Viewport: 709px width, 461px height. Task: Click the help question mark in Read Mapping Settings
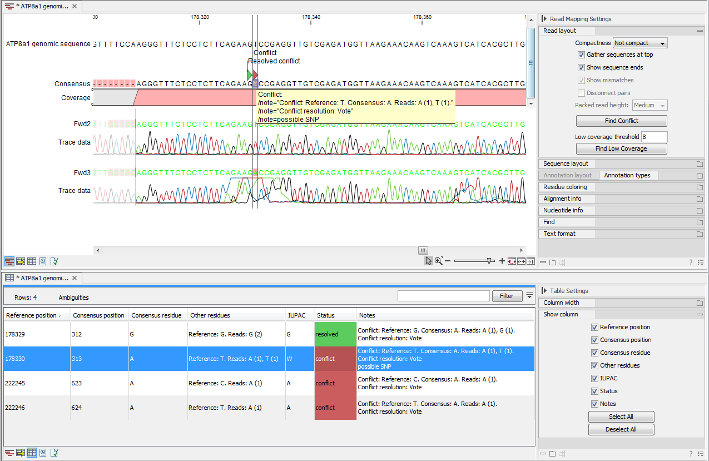(691, 262)
